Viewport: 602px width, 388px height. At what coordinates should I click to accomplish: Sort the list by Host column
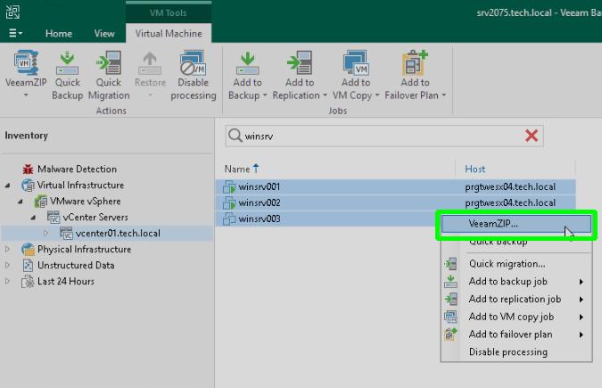coord(475,169)
